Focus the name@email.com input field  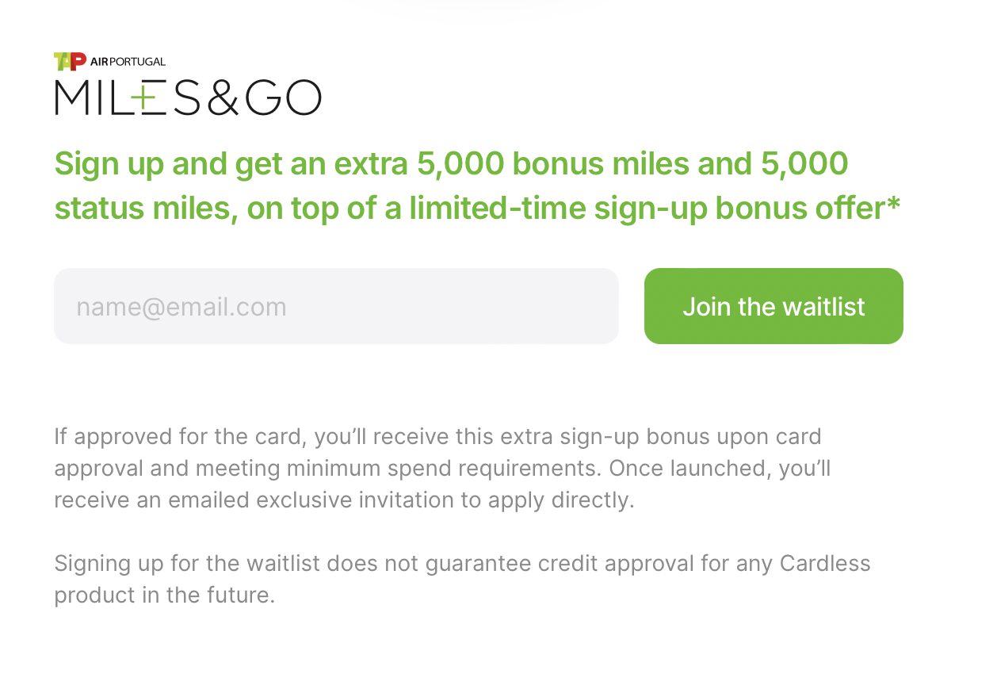click(x=336, y=306)
